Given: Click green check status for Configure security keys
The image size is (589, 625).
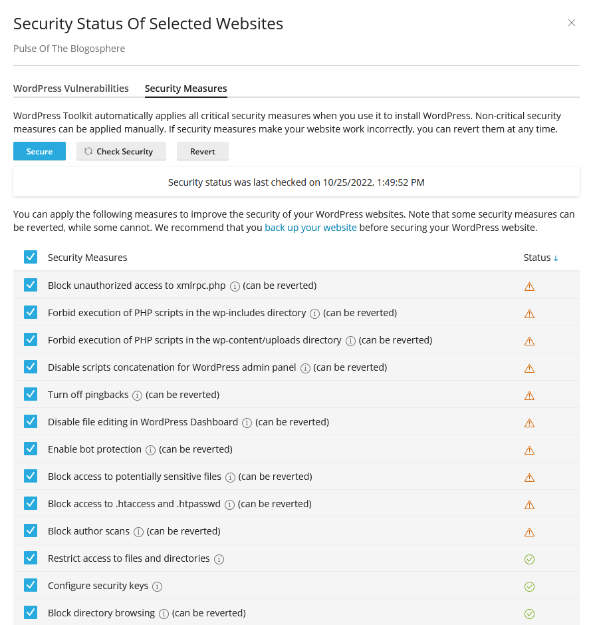Looking at the screenshot, I should pyautogui.click(x=529, y=586).
